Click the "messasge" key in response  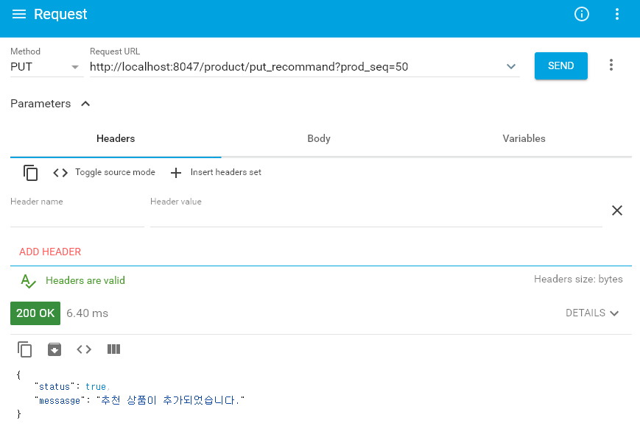pyautogui.click(x=60, y=401)
